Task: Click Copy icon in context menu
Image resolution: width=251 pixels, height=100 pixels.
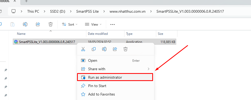Action: 94,49
